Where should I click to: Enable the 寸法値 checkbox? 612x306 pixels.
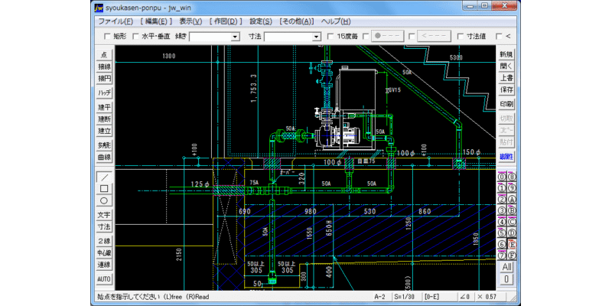pyautogui.click(x=461, y=36)
